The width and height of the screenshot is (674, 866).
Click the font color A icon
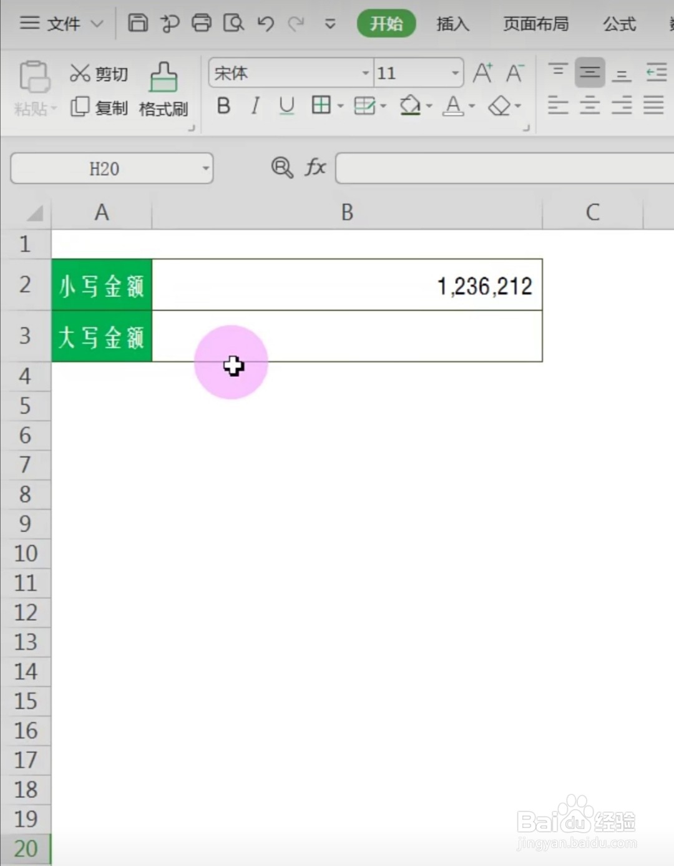pos(453,105)
